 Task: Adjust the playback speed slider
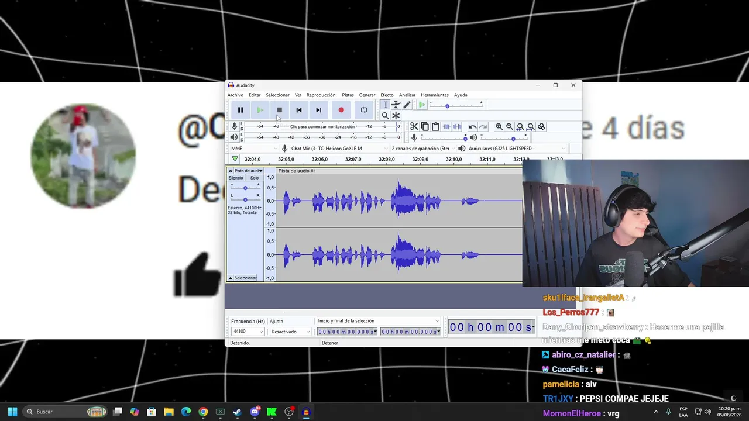click(x=456, y=105)
